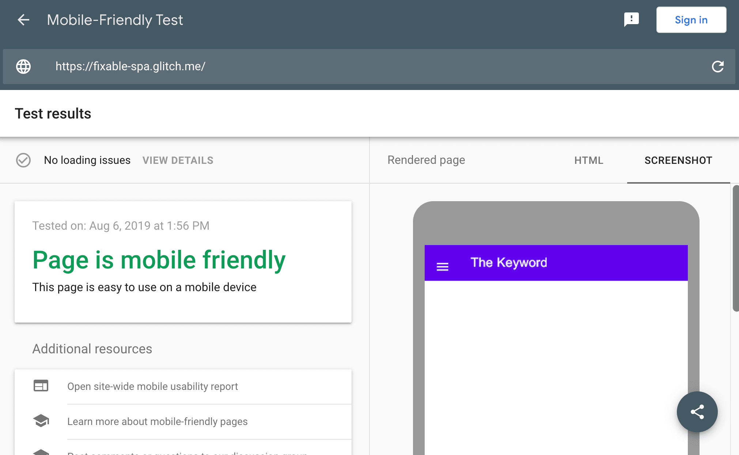Screen dimensions: 739x455
Task: Click the Sign in button
Action: click(x=691, y=19)
